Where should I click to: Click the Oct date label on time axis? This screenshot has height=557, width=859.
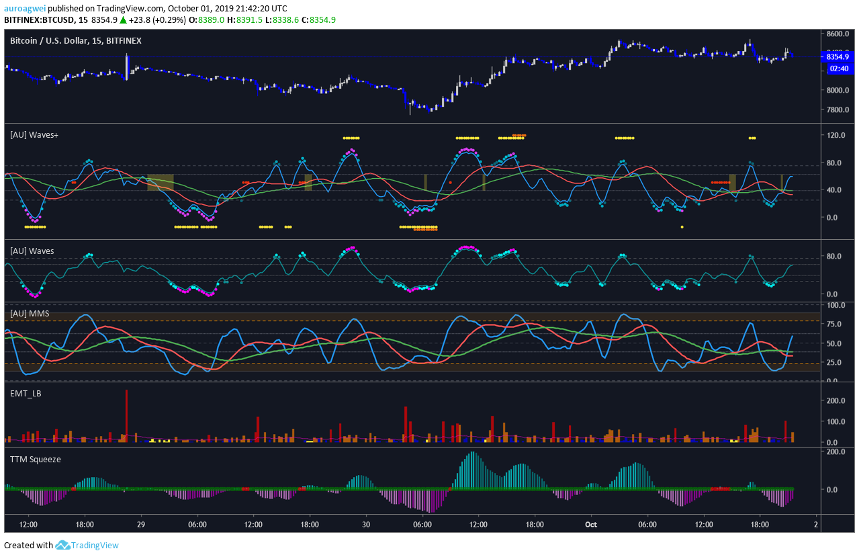(591, 524)
